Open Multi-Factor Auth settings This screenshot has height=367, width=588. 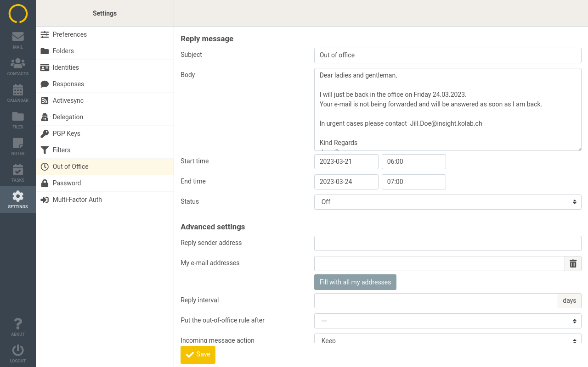[105, 200]
